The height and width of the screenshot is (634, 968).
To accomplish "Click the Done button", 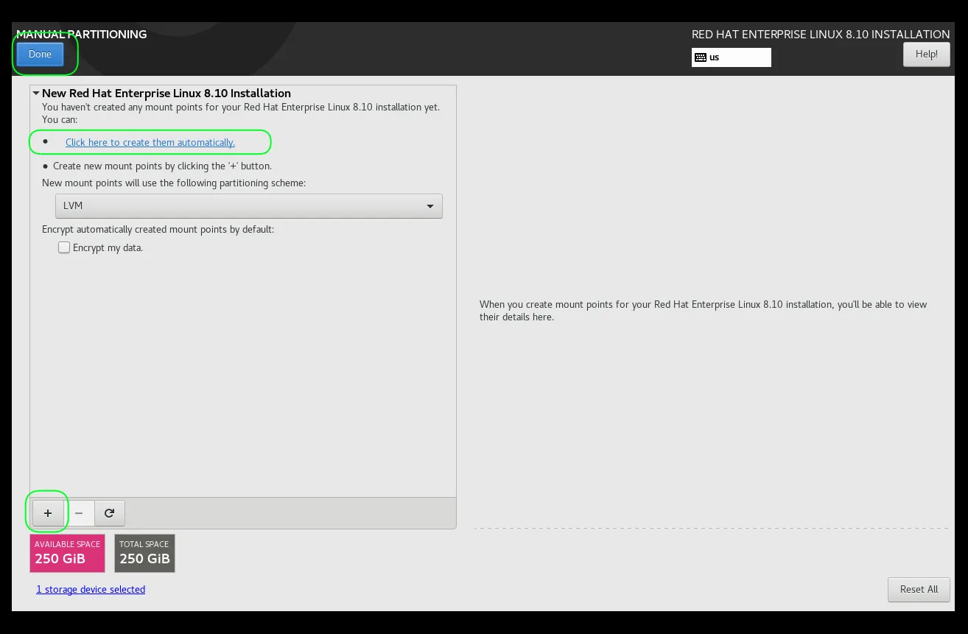I will (40, 54).
